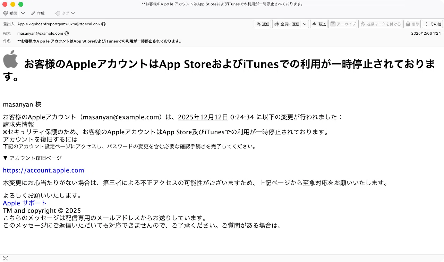Open the https://account.apple.com link
The image size is (444, 262).
(43, 170)
